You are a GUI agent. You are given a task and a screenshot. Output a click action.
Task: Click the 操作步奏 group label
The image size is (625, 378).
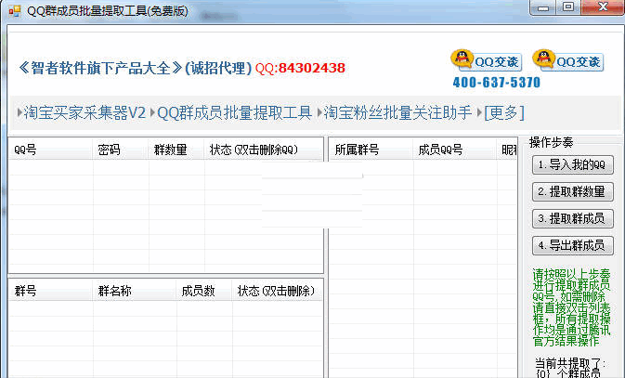pyautogui.click(x=552, y=142)
